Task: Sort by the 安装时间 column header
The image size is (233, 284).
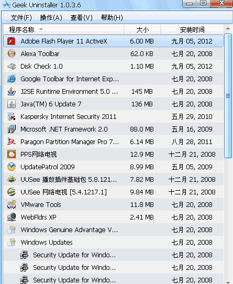Action: tap(192, 29)
